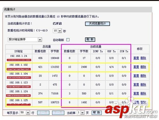The image size is (159, 120).
Task: Click 删除 for 192.168.1.124
Action: [x=143, y=93]
